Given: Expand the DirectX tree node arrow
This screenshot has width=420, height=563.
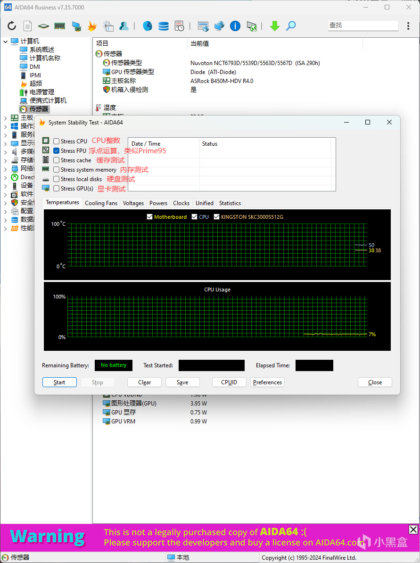Looking at the screenshot, I should [5, 177].
